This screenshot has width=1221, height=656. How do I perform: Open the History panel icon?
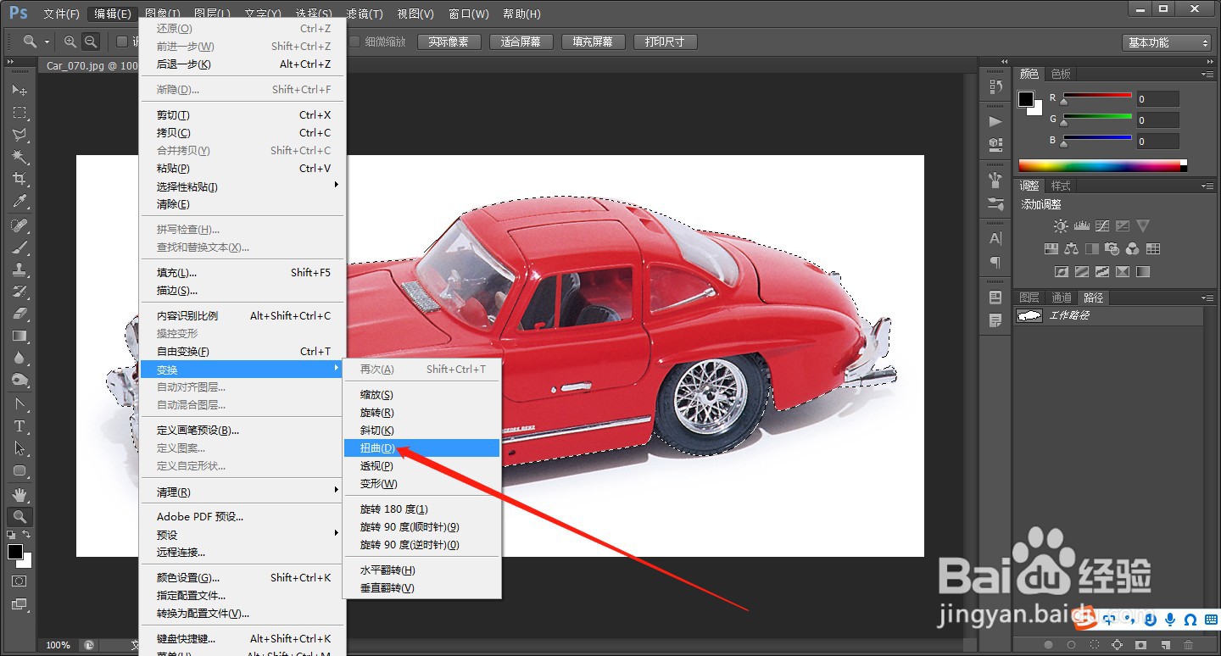coord(995,86)
